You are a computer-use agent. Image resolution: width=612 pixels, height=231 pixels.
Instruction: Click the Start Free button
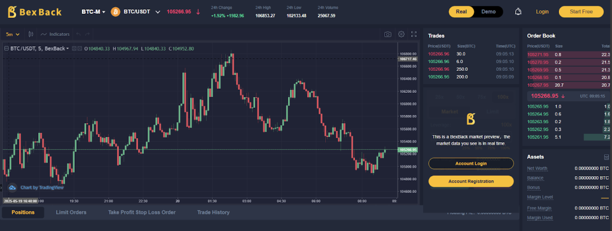pos(581,12)
